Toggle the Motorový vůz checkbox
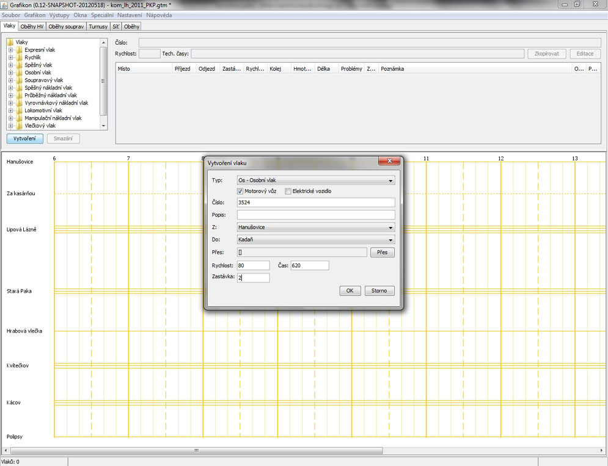Image resolution: width=608 pixels, height=466 pixels. pyautogui.click(x=240, y=191)
